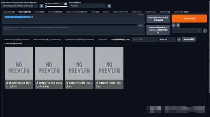Open the Stable Diffusion checkpoint dropdown
The height and width of the screenshot is (117, 210).
[x=20, y=6]
